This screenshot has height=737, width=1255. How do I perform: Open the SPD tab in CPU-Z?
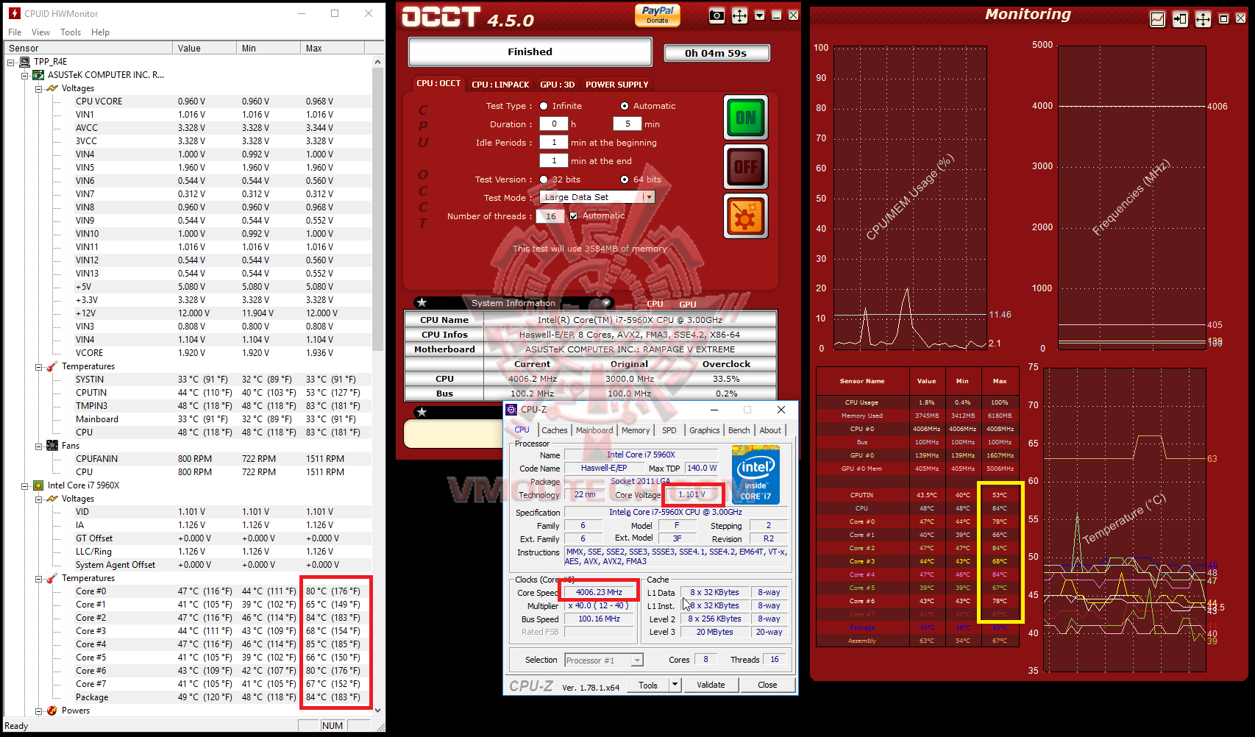point(669,430)
